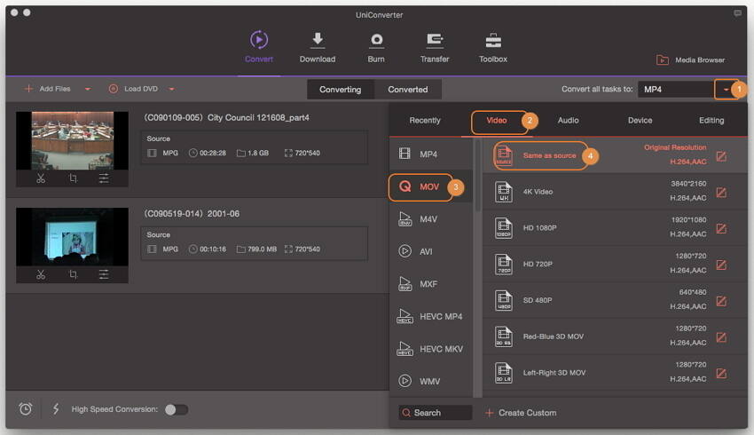Edit the Red-Blue 3D MOV preset settings
This screenshot has width=754, height=435.
pyautogui.click(x=721, y=337)
